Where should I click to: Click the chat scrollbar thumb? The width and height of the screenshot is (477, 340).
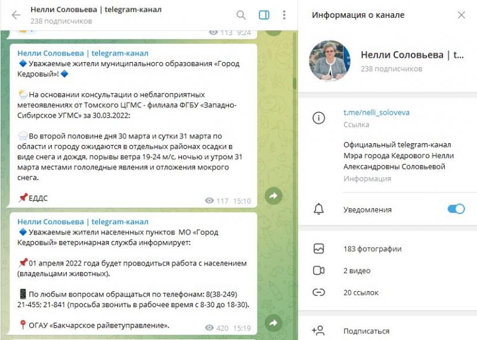point(295,83)
